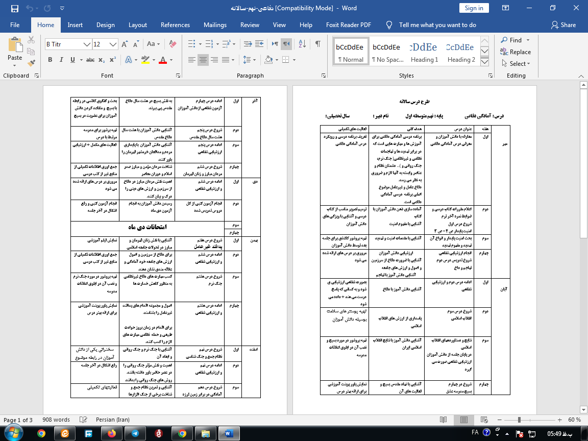
Task: Toggle Right-to-Left text direction
Action: tap(287, 44)
